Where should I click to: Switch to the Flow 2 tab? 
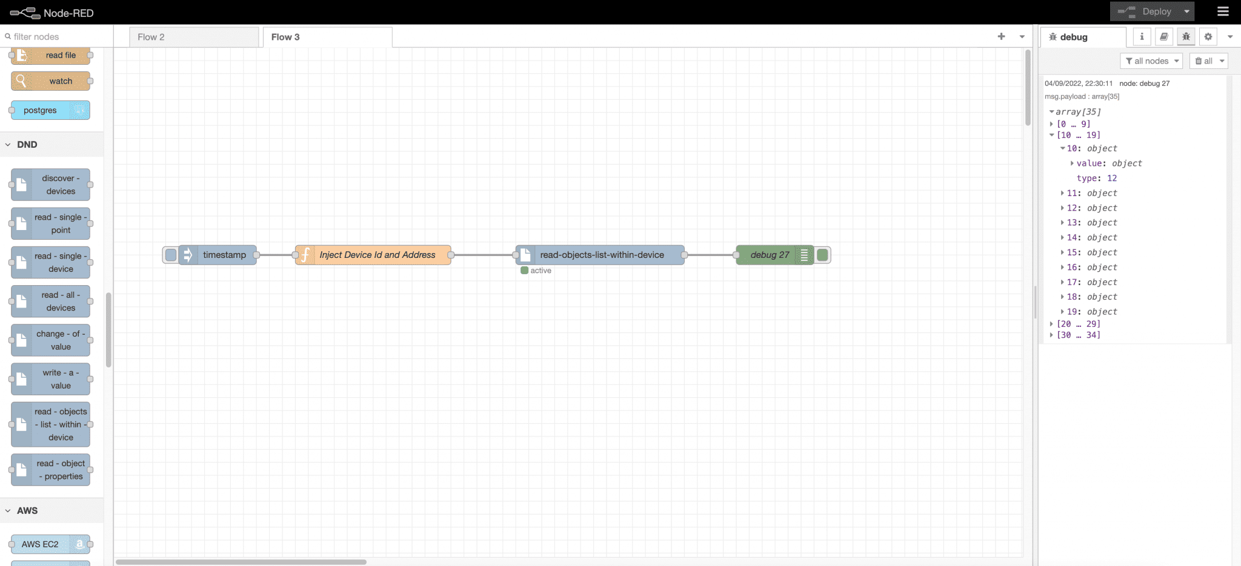[x=150, y=37]
